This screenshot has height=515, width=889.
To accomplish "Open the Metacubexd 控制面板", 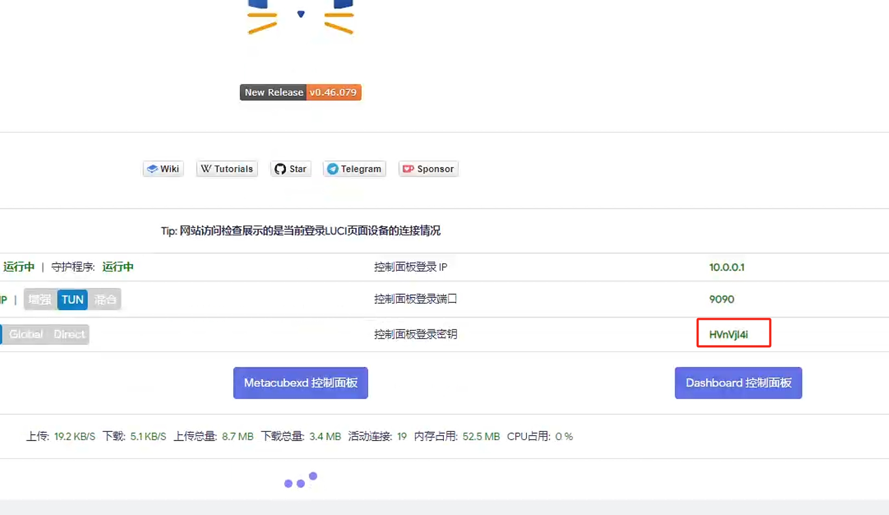I will [x=300, y=383].
